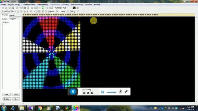Click the LedEdit swirl icon in taskbar
The image size is (198, 111).
[75, 108]
